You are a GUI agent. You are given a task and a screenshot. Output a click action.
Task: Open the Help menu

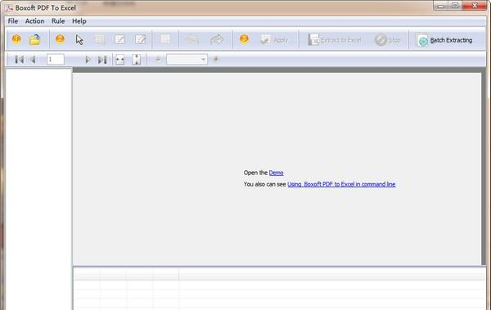(79, 21)
